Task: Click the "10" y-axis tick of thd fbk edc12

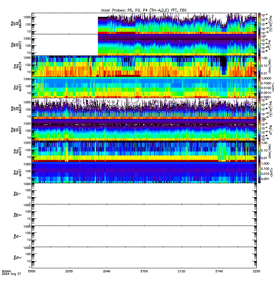Action: click(29, 157)
